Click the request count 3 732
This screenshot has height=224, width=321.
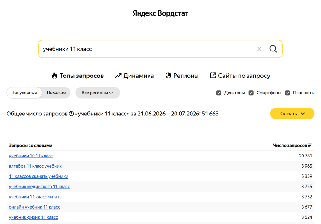(x=307, y=197)
